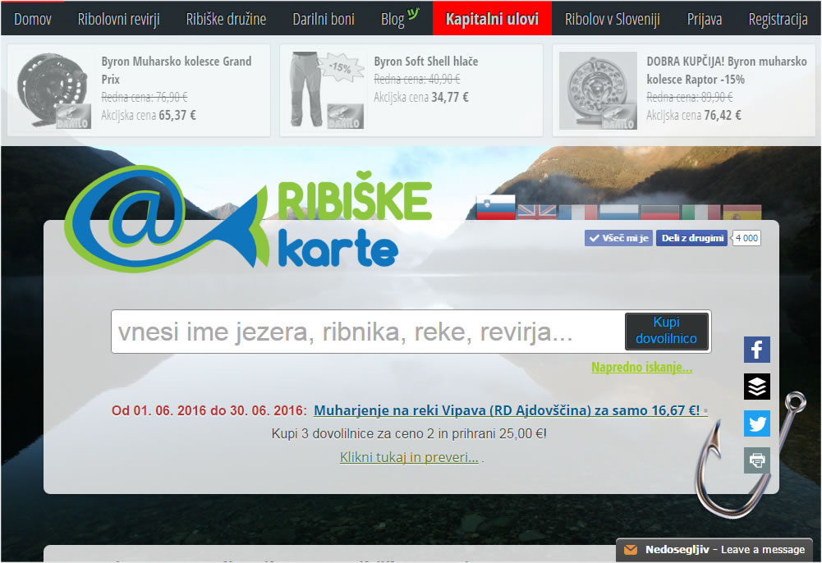Screen dimensions: 822x563
Task: Click the struck-through 'Redna cena: 40,90 €'
Action: click(417, 79)
